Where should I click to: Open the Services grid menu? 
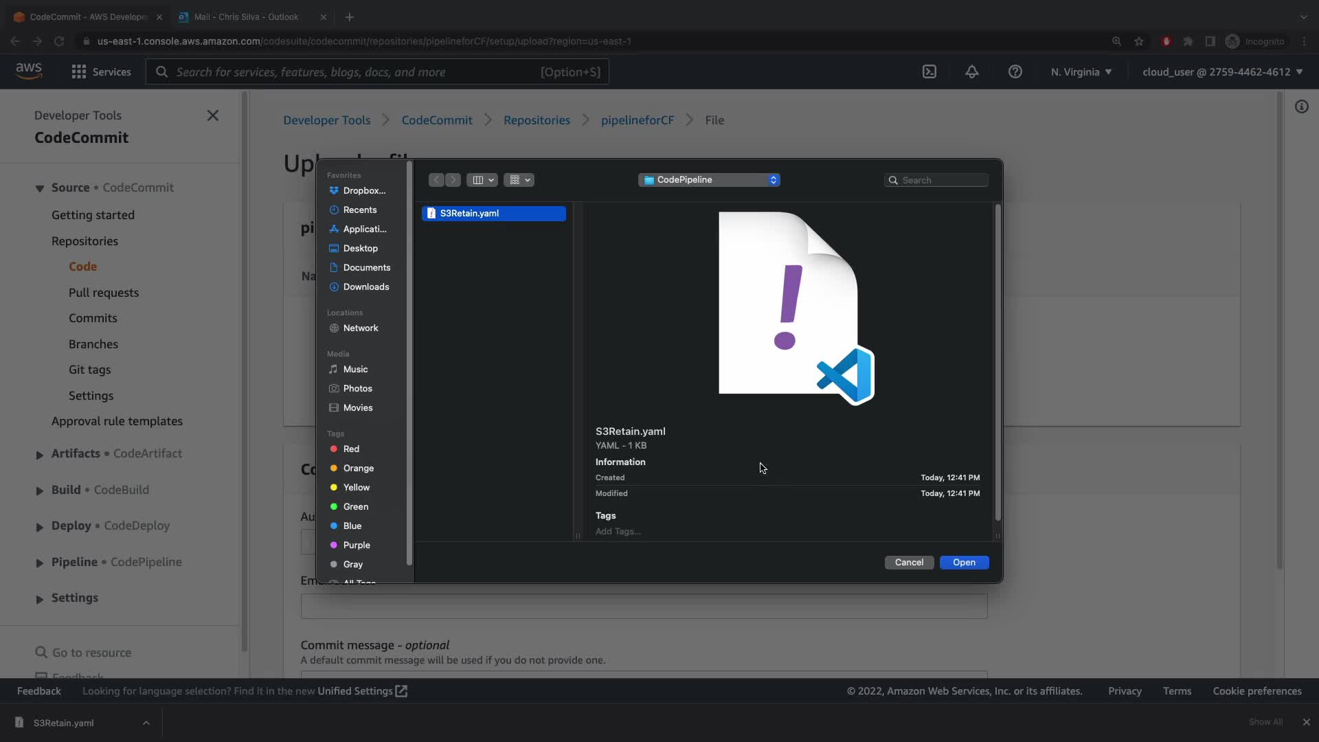click(x=101, y=71)
